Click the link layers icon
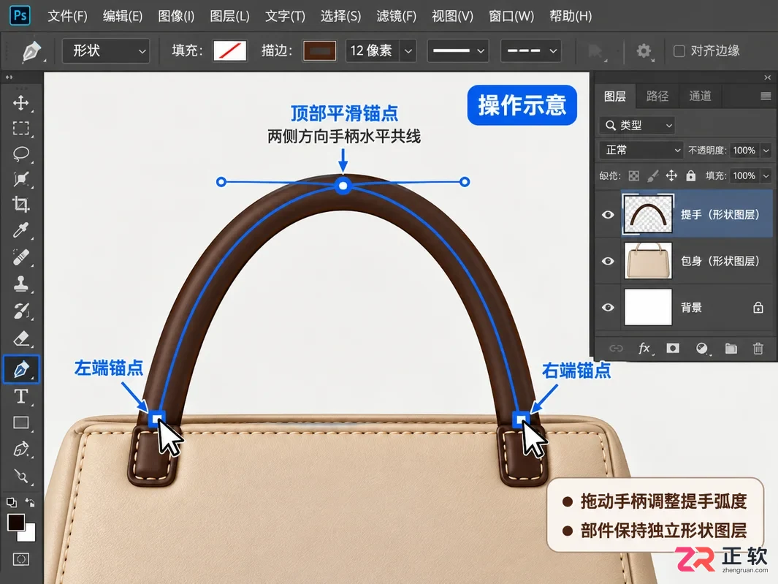This screenshot has height=584, width=778. (616, 348)
